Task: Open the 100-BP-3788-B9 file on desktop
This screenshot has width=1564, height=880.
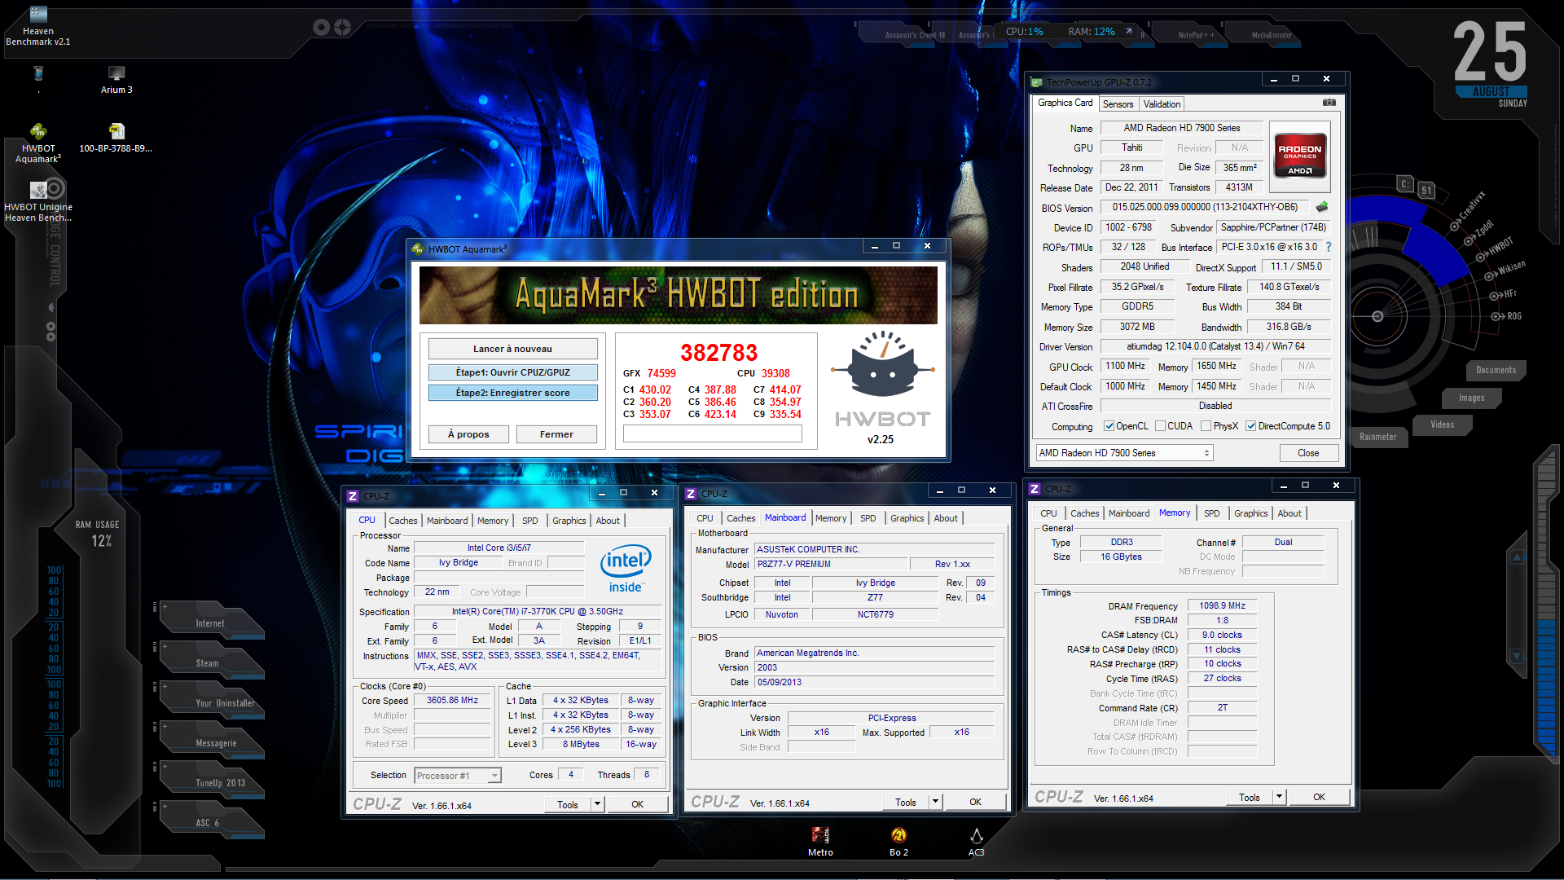Action: pyautogui.click(x=116, y=138)
